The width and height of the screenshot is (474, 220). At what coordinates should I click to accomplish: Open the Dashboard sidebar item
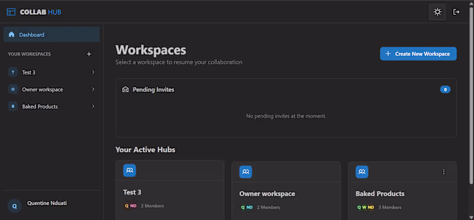(x=52, y=34)
